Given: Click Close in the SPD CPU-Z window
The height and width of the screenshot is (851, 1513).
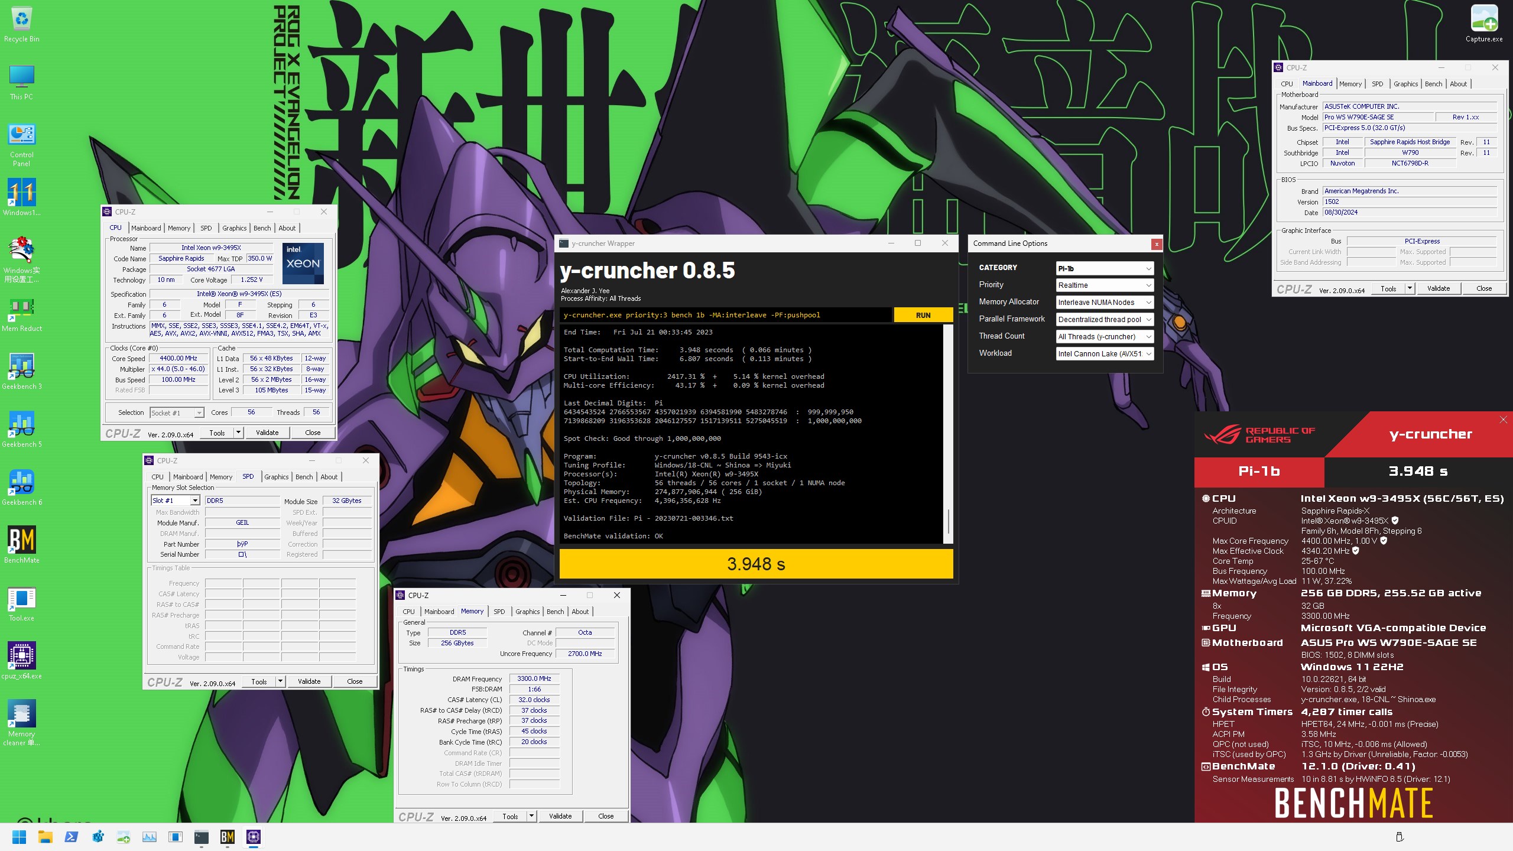Looking at the screenshot, I should coord(355,681).
